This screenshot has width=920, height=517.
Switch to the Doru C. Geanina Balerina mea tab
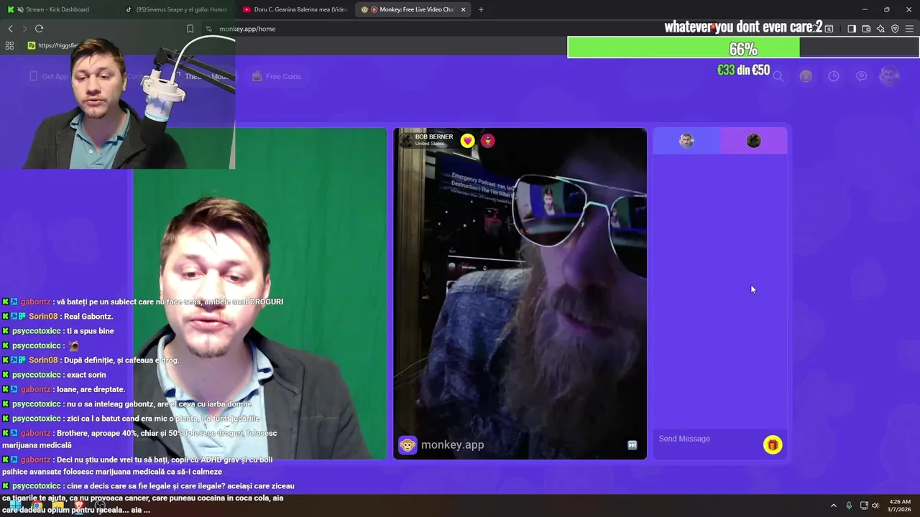pyautogui.click(x=295, y=9)
